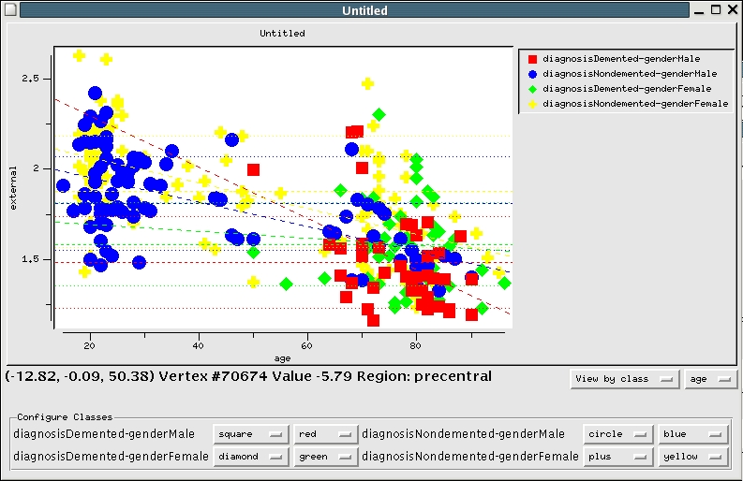Open the window menu in title bar

pyautogui.click(x=10, y=10)
